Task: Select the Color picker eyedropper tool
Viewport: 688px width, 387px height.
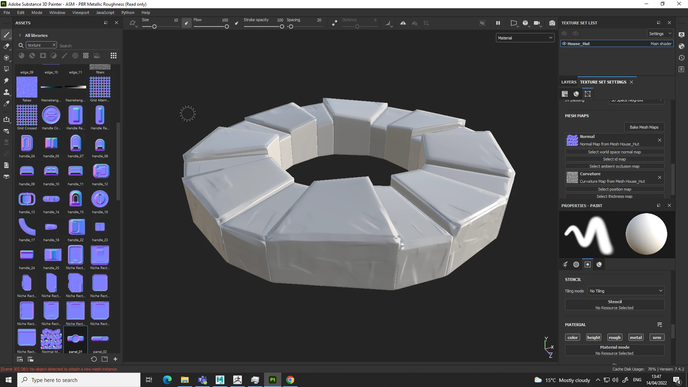Action: tap(6, 104)
